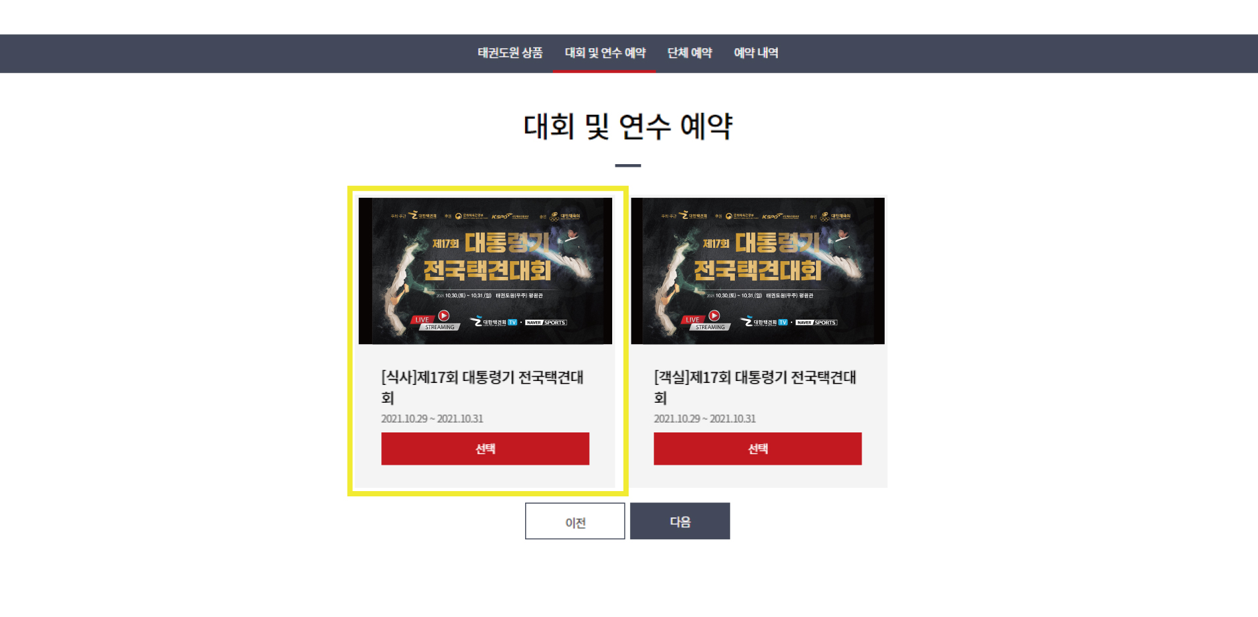
Task: Click the KSPO logo on [식사] poster
Action: point(510,216)
